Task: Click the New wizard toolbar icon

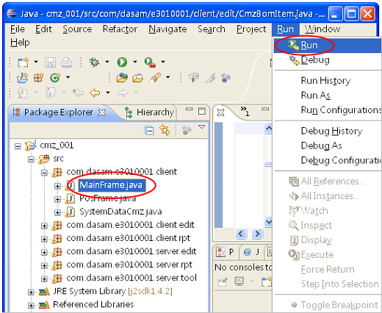Action: coord(24,62)
